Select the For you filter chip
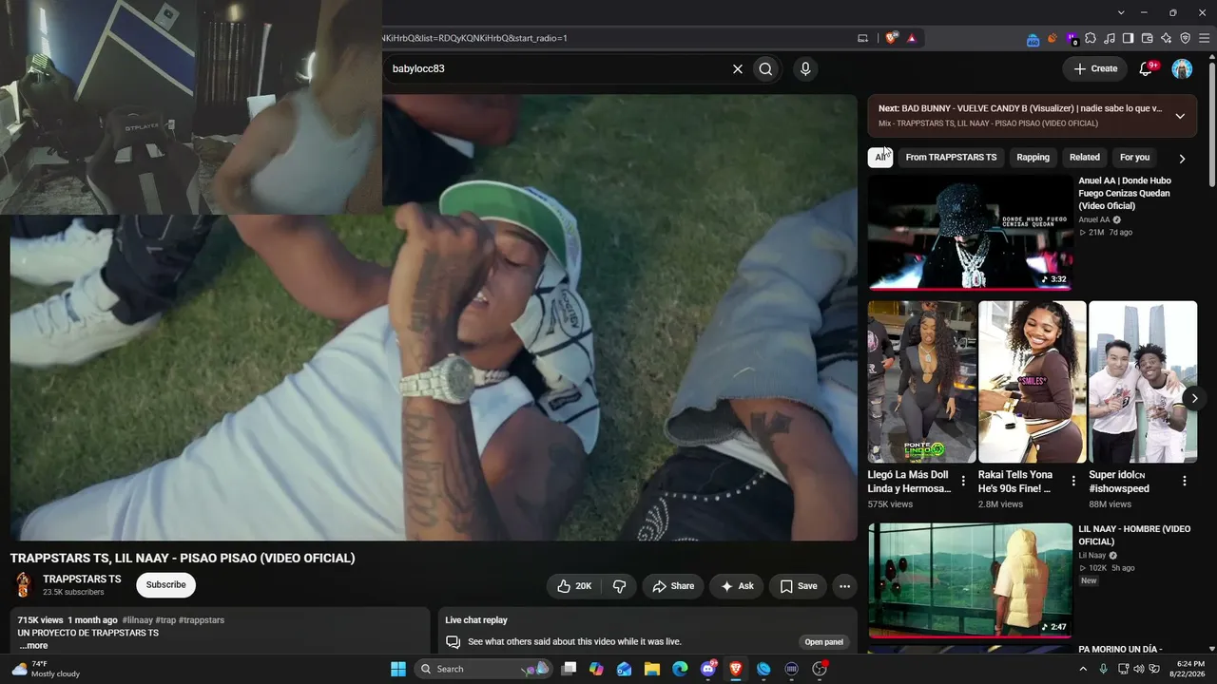The image size is (1217, 684). [x=1134, y=158]
